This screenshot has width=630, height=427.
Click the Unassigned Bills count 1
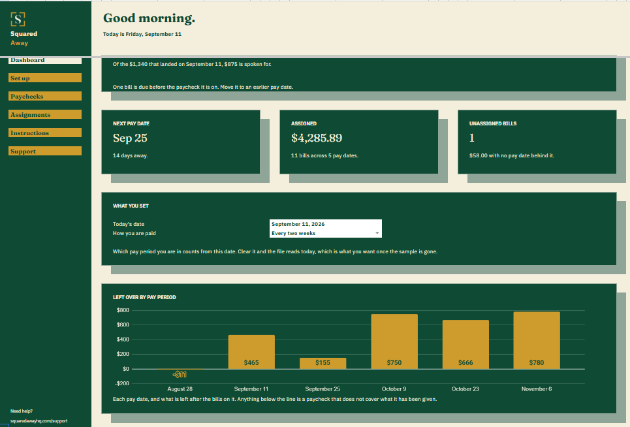472,138
